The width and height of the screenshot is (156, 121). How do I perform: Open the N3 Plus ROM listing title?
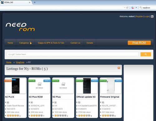click(36, 97)
